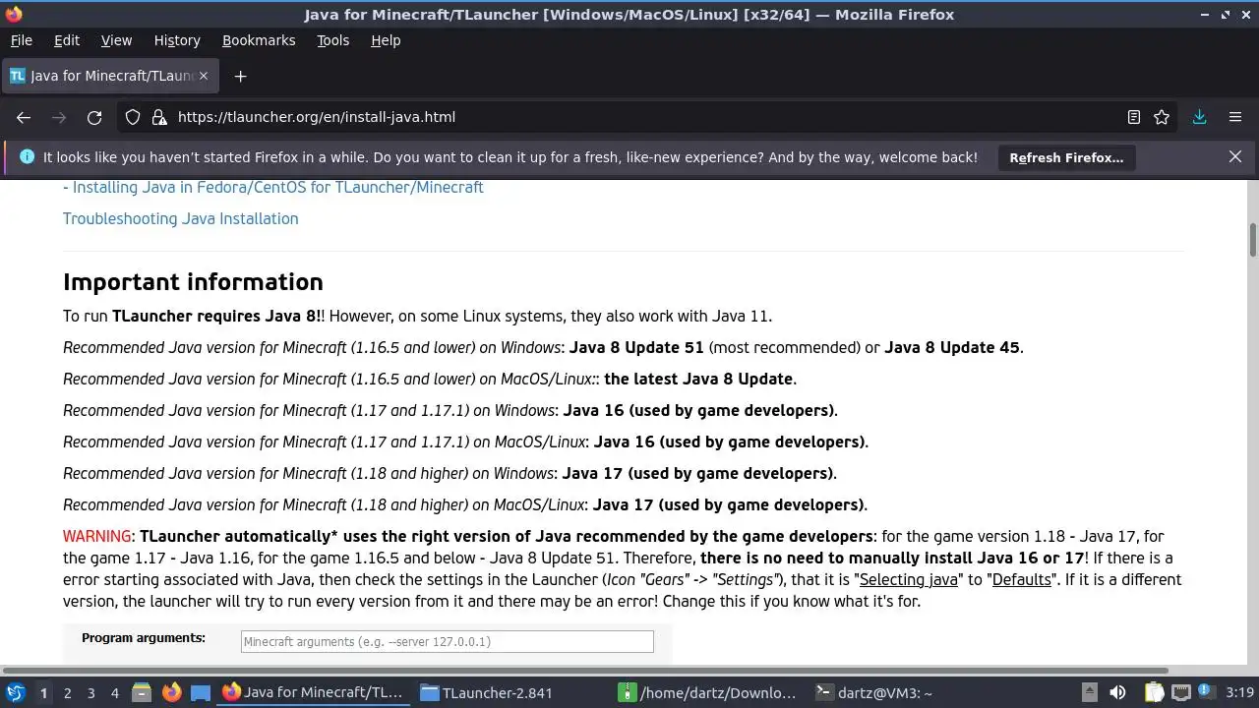
Task: Bookmark this page with the star
Action: point(1162,117)
